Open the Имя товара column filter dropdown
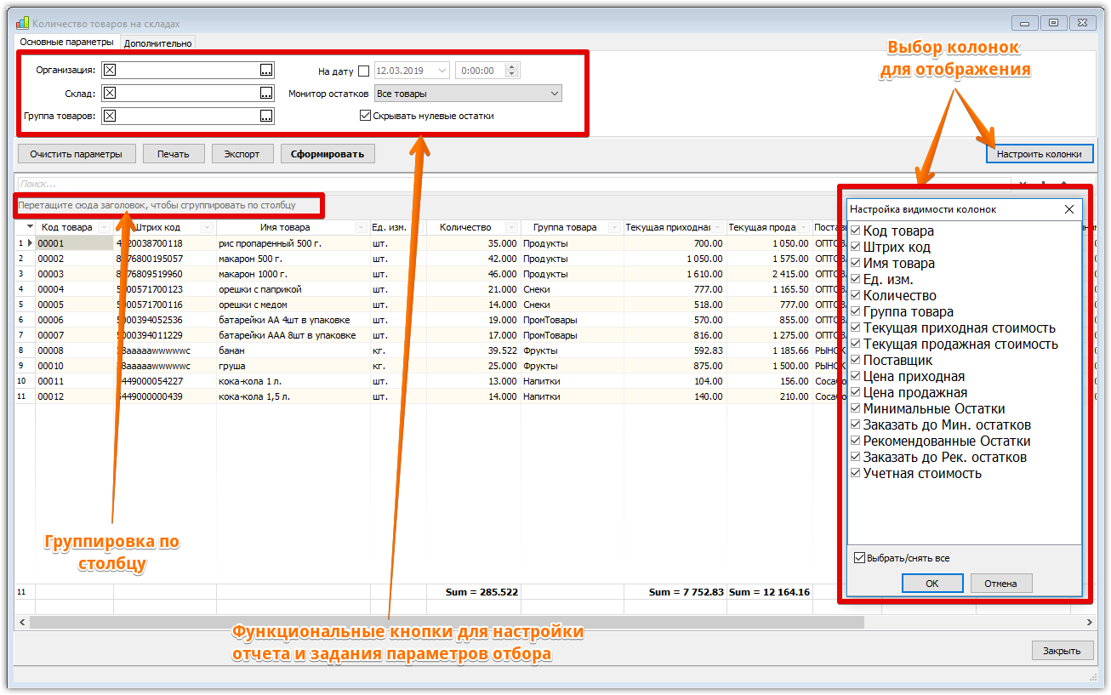This screenshot has height=695, width=1111. click(x=362, y=228)
